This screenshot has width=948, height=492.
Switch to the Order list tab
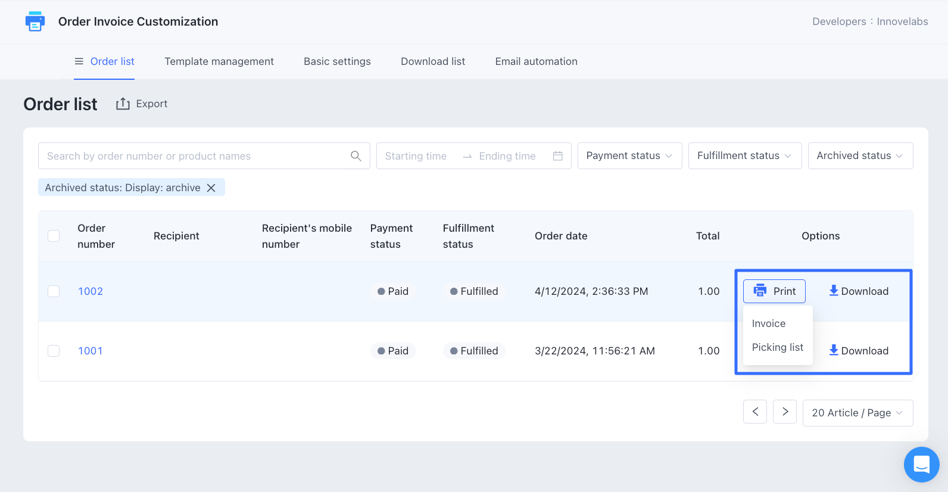(x=104, y=61)
